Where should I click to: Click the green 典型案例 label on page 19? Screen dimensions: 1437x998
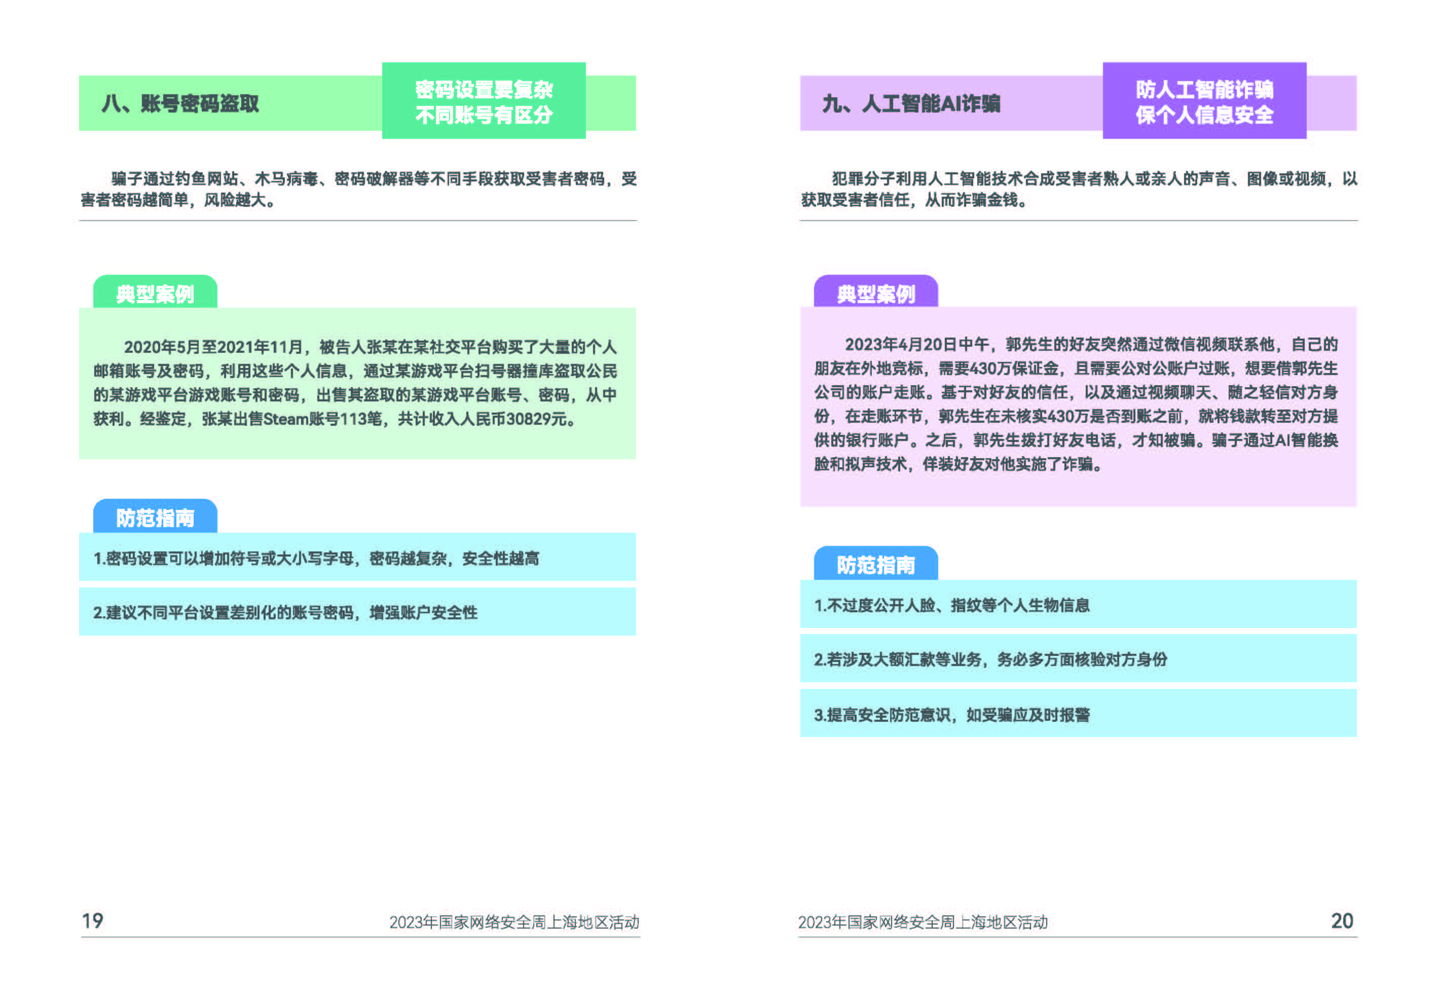click(x=155, y=292)
